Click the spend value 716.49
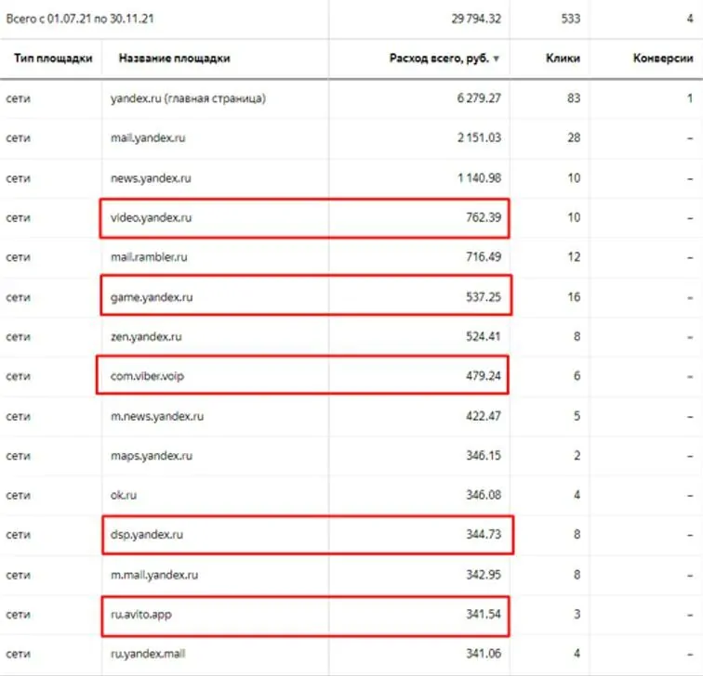 point(484,257)
